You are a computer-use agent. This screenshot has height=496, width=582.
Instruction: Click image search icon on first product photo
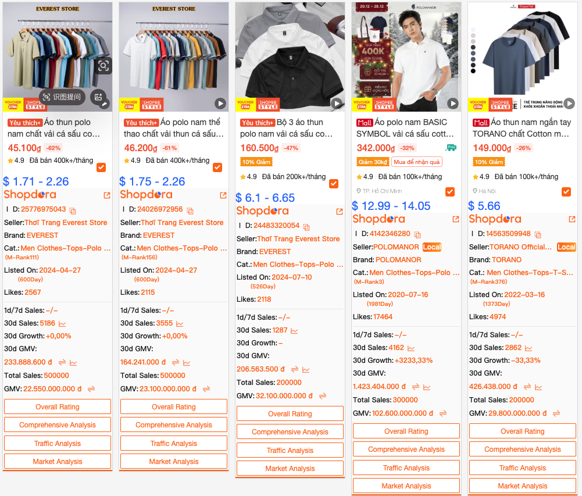[x=103, y=66]
